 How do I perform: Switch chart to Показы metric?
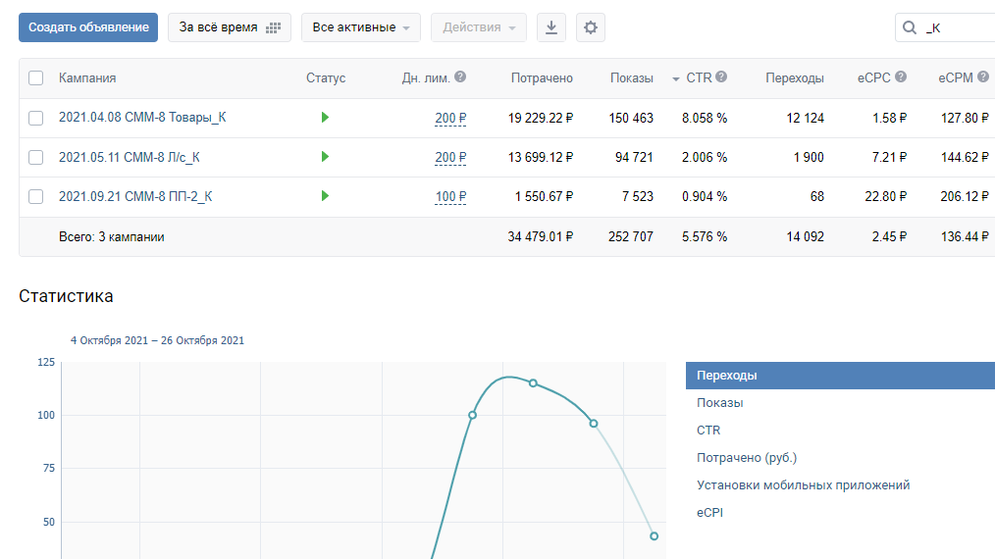click(x=719, y=403)
